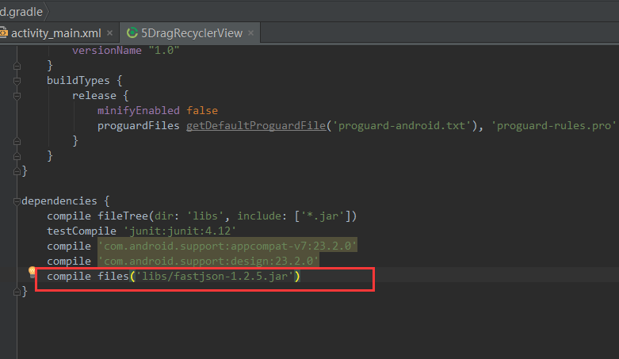Click fold end marker above the dependencies block
Viewport: 619px width, 359px height.
[17, 171]
